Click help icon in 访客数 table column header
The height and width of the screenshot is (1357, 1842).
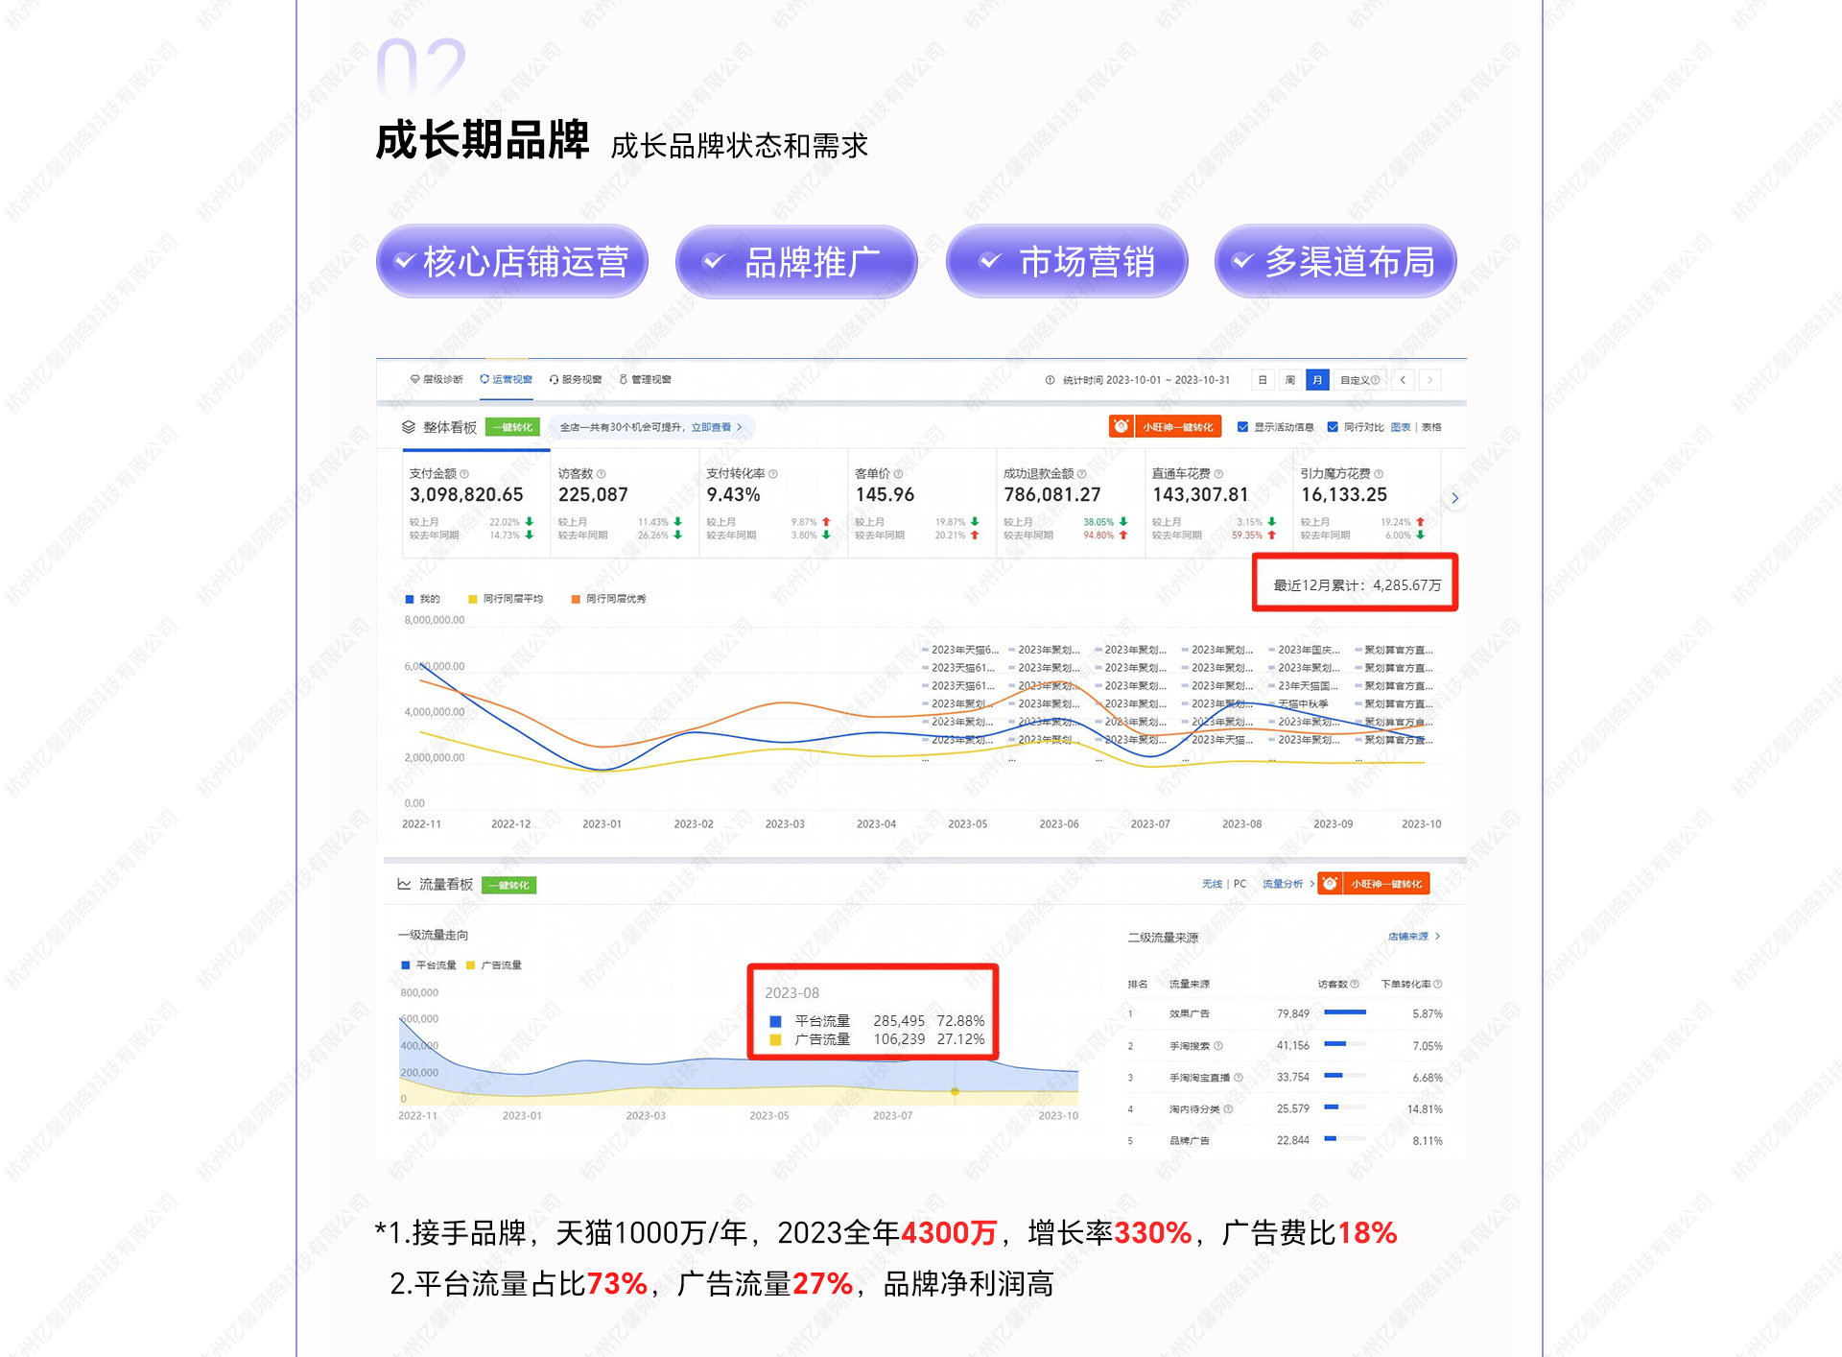point(1355,984)
